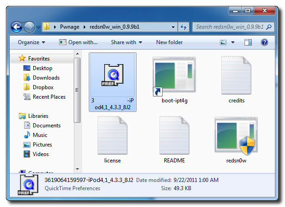285x207 pixels.
Task: Select Pwnage in the address path
Action: tap(70, 27)
